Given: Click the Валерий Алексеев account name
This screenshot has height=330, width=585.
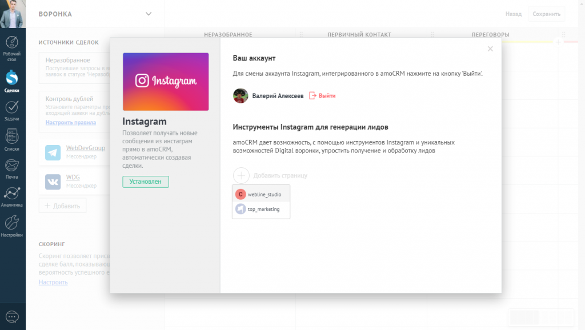Looking at the screenshot, I should click(x=278, y=96).
